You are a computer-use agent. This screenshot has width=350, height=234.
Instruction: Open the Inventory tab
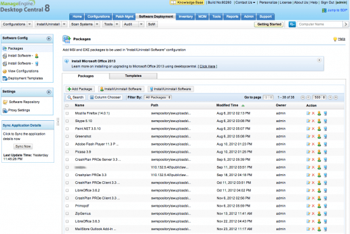point(185,17)
